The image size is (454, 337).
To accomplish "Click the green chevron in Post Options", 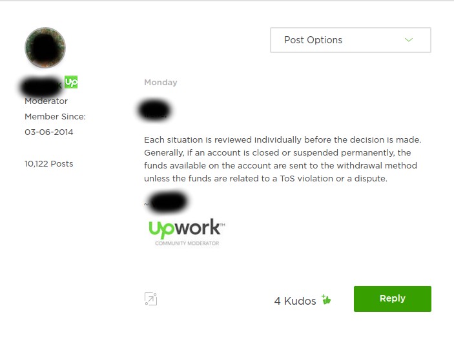I will pos(409,39).
